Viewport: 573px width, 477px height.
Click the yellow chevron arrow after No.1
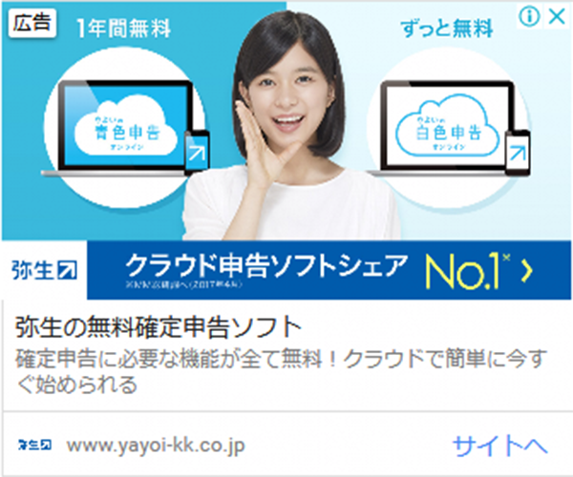(x=526, y=271)
